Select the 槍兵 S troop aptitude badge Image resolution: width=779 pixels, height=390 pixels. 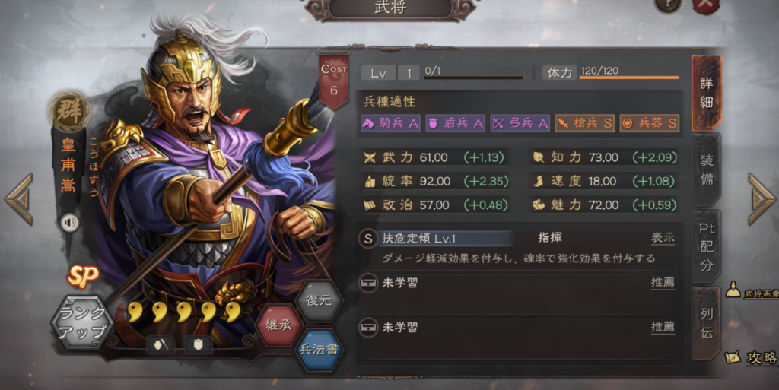(585, 124)
